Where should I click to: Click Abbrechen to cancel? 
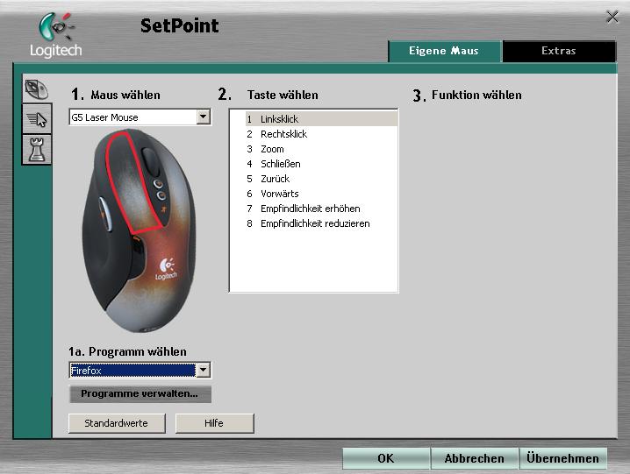(475, 458)
